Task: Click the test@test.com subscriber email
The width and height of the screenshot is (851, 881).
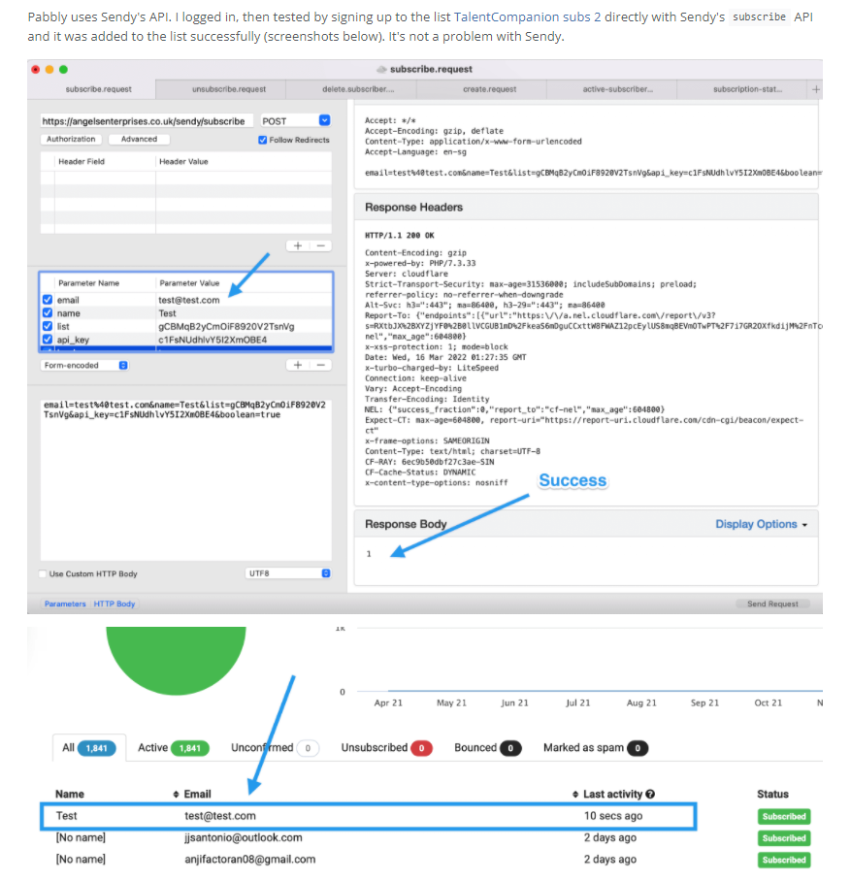Action: [219, 815]
